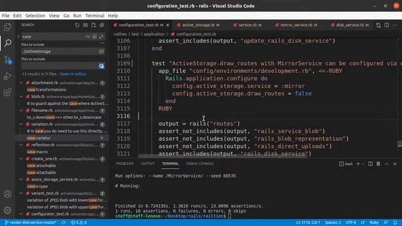402x226 pixels.
Task: Change indentation via Spaces: 2
Action: [x=333, y=222]
